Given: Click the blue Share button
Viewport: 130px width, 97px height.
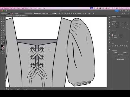Looking at the screenshot, I should coord(117,11).
